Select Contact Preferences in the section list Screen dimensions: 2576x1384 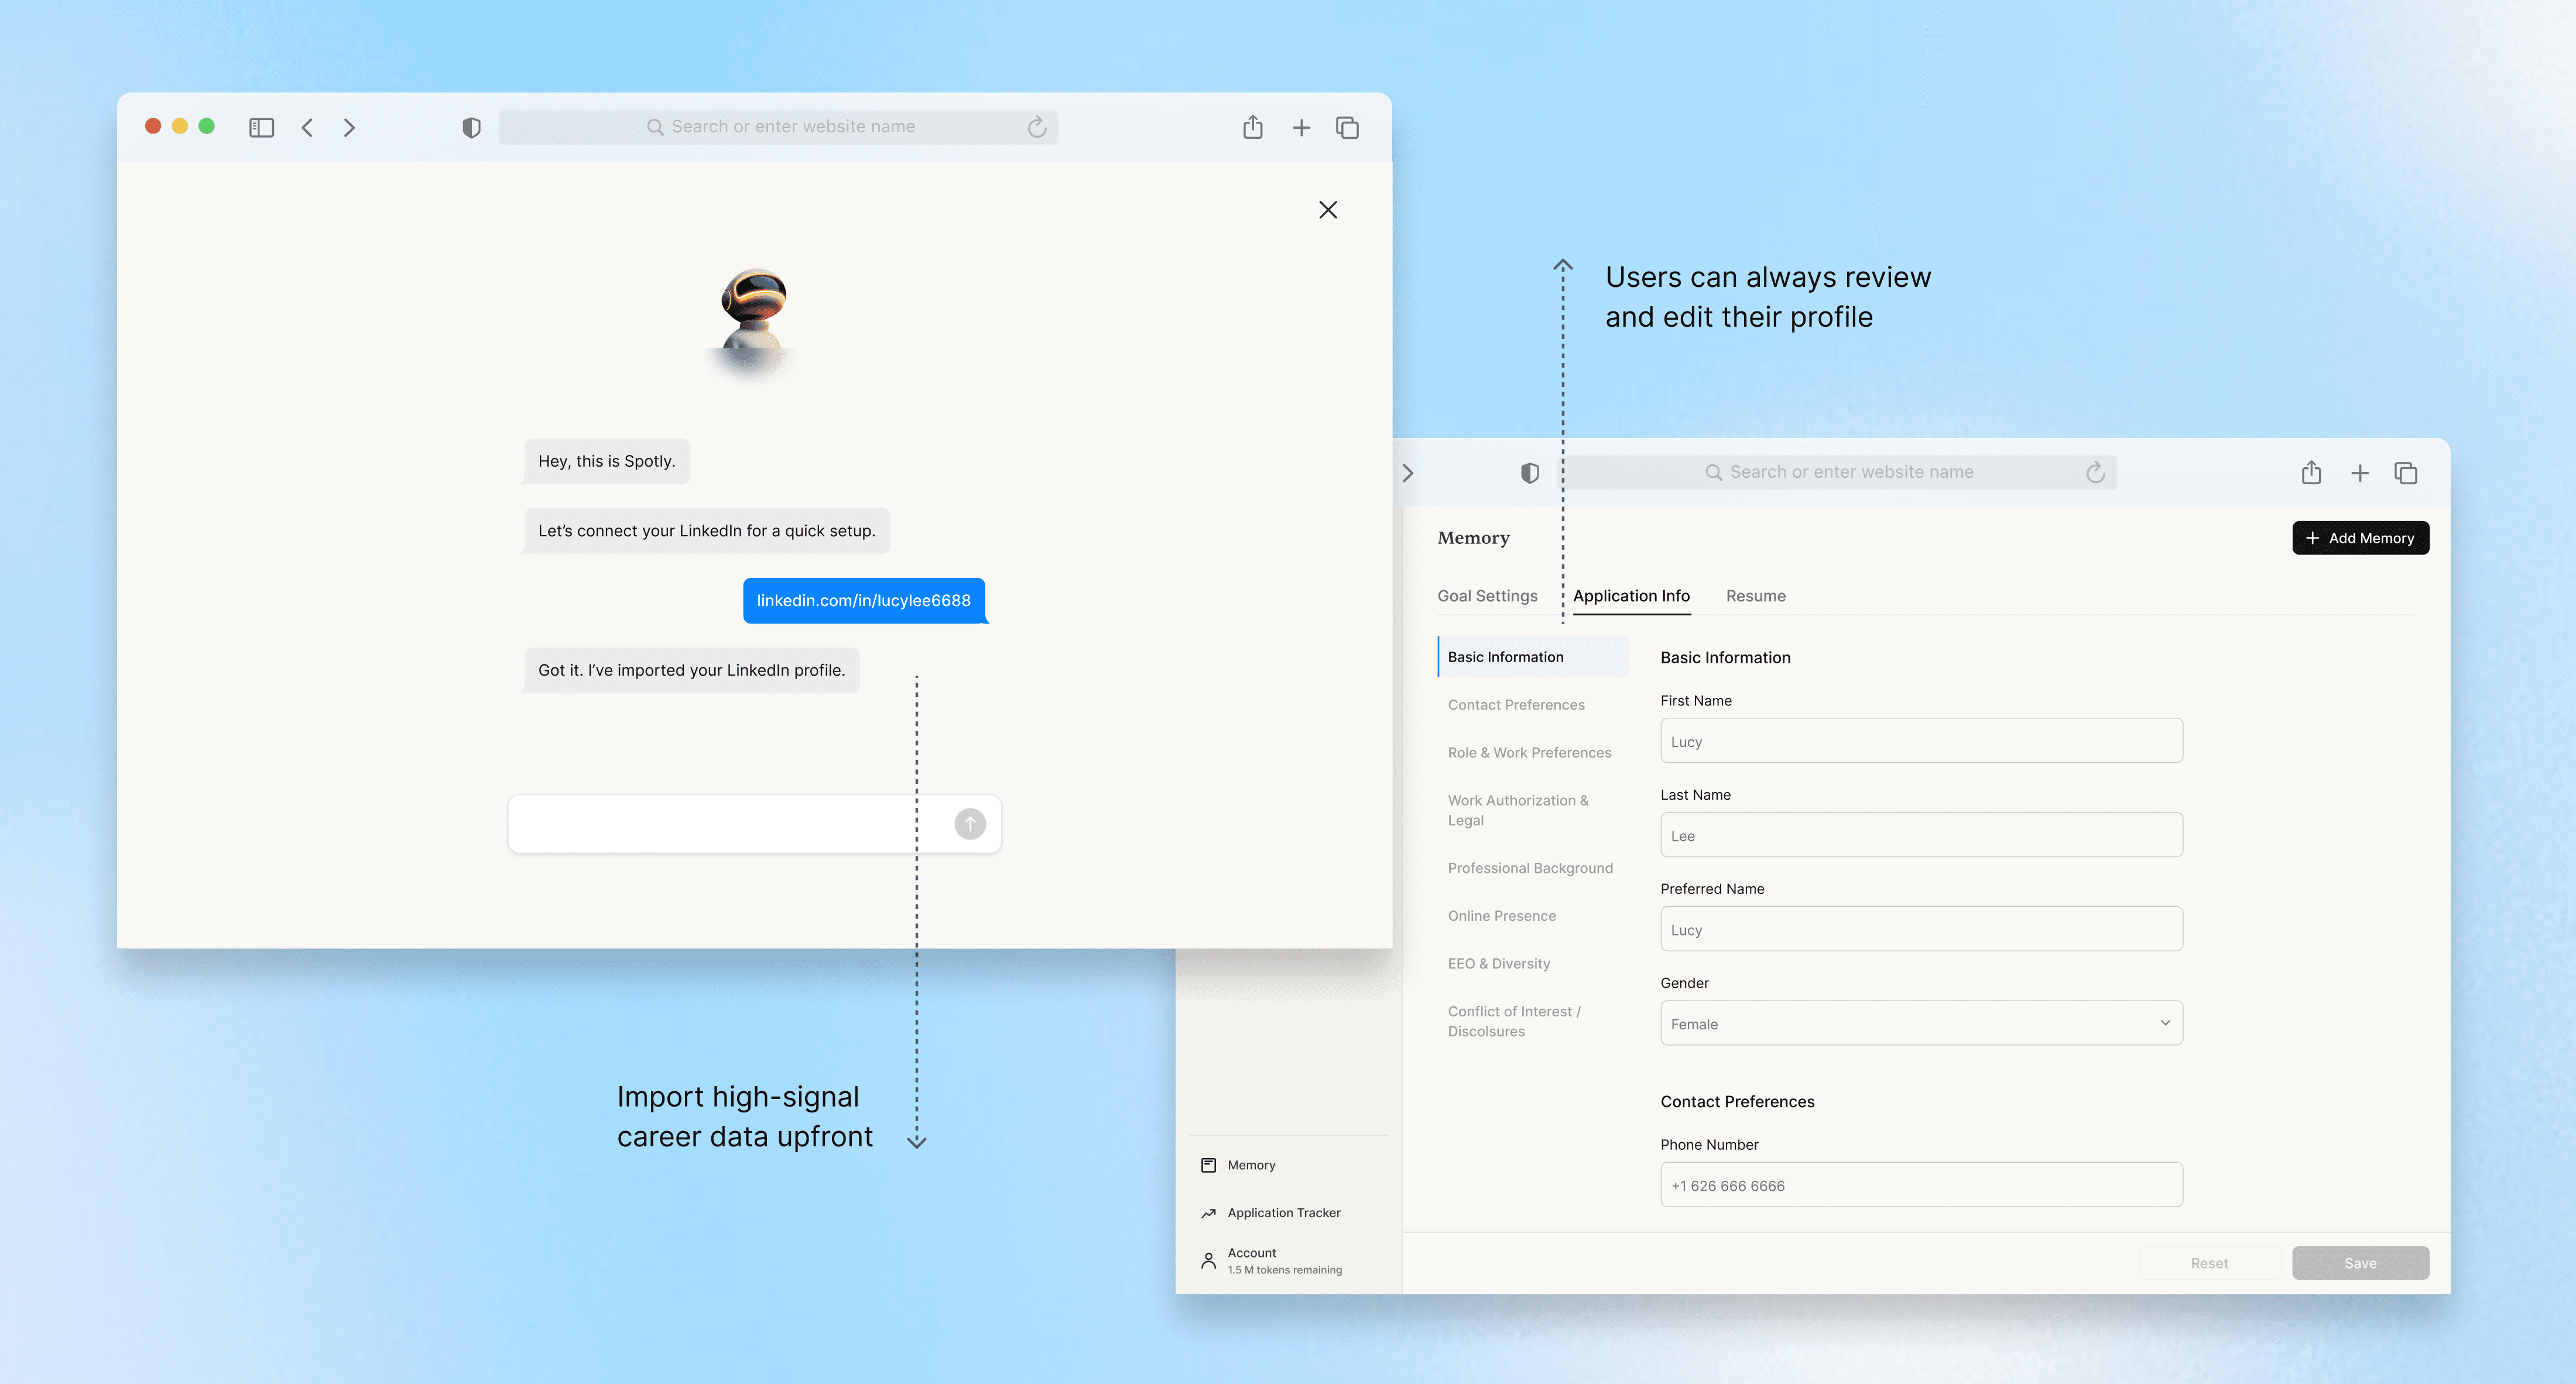[1515, 705]
